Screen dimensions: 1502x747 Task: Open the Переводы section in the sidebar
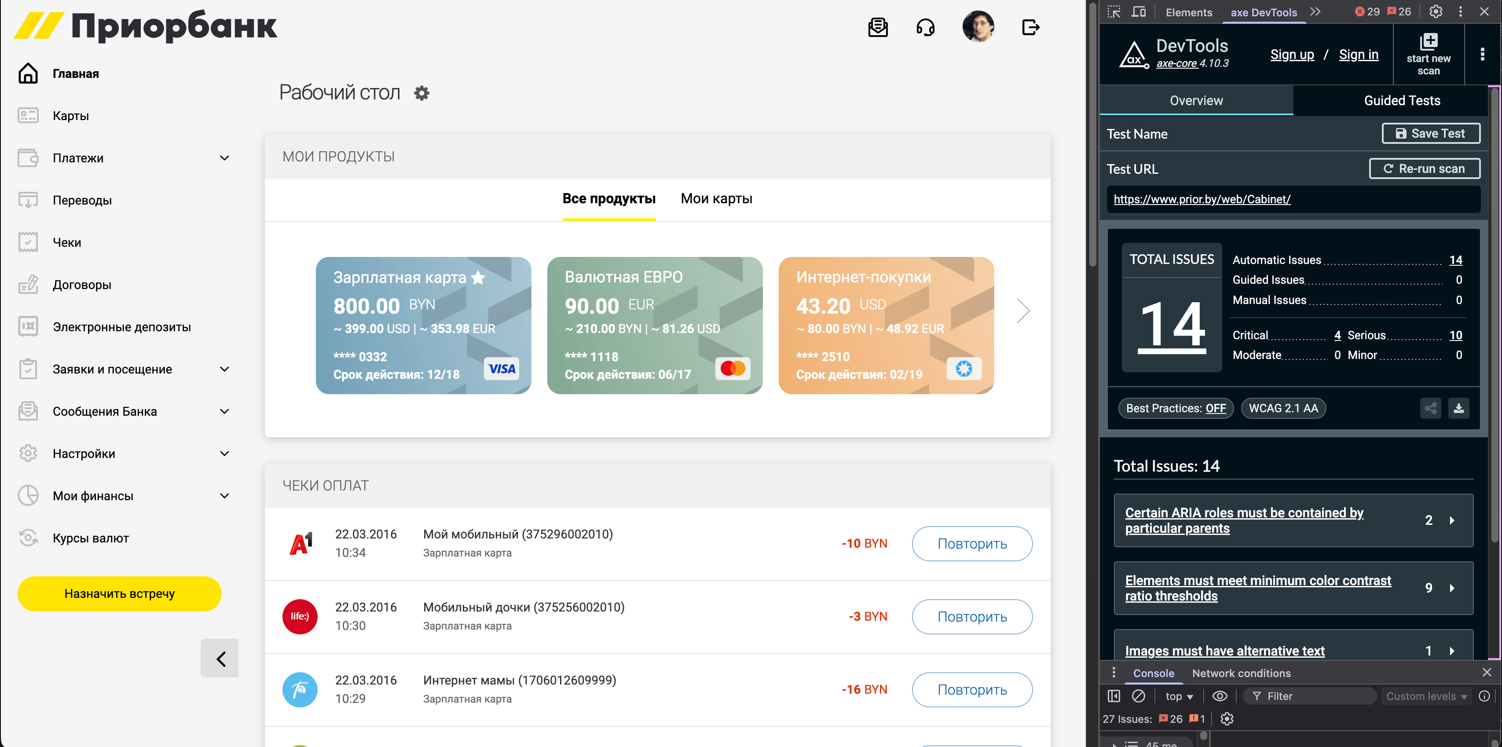pos(82,200)
